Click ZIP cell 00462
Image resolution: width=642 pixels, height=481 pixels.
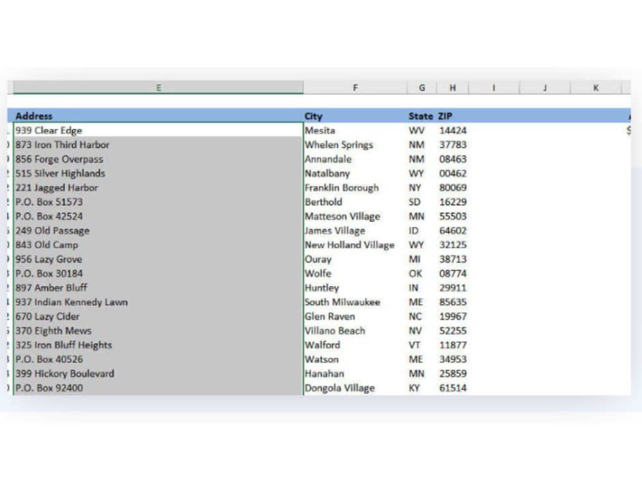[453, 173]
